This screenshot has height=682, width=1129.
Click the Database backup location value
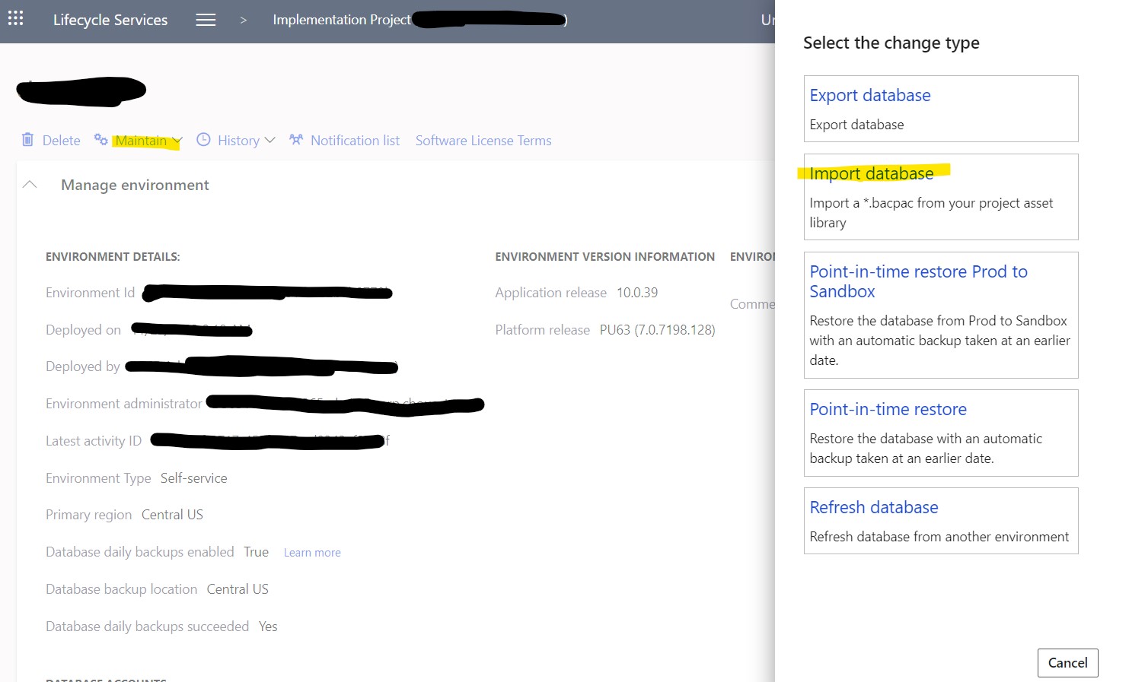238,589
